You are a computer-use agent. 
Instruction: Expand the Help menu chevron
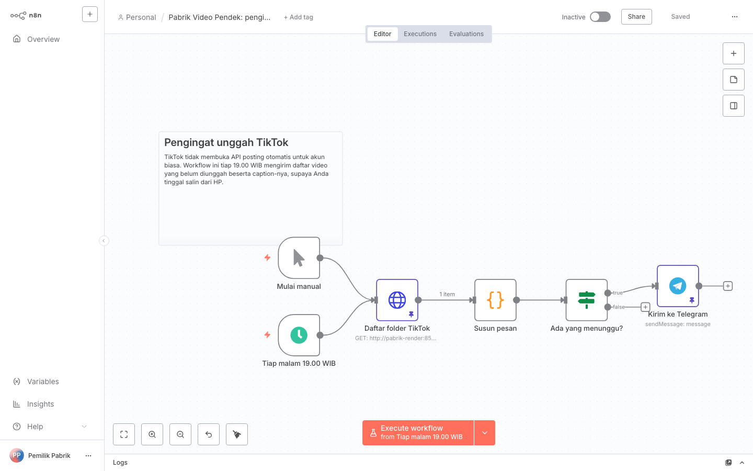pyautogui.click(x=84, y=427)
